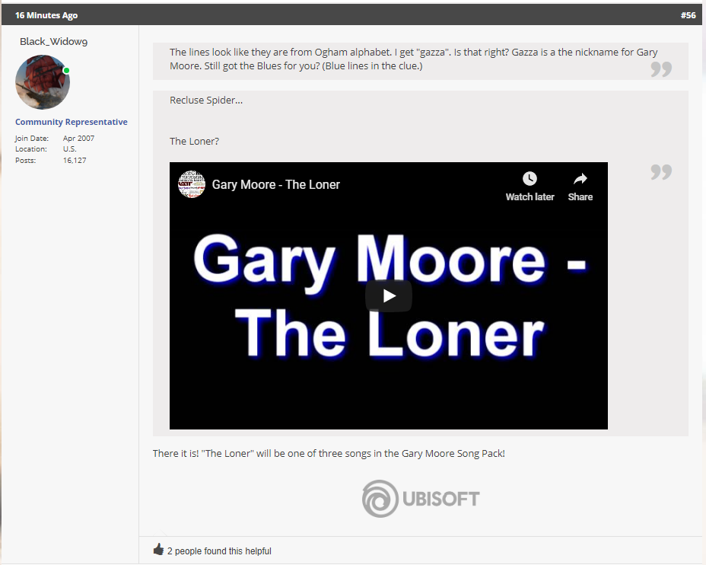
Task: Click the Ogham alphabet quoted text block
Action: [413, 59]
